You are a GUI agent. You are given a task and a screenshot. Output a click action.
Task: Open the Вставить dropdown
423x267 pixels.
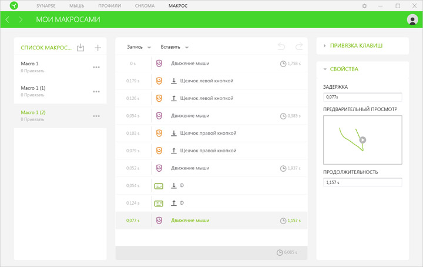click(174, 47)
